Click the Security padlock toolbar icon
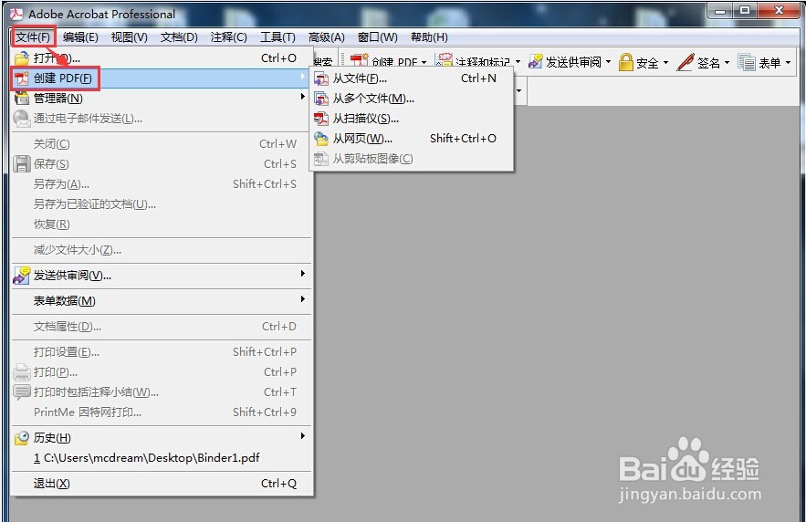The width and height of the screenshot is (806, 522). click(625, 62)
